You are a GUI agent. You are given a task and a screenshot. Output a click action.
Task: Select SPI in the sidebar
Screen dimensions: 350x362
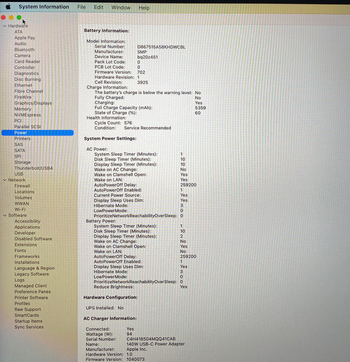pos(18,156)
